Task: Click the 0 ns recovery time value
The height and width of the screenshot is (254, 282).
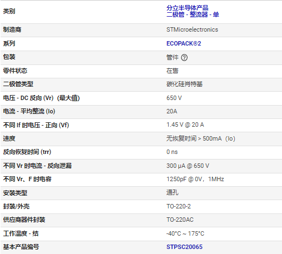Action: click(x=172, y=152)
